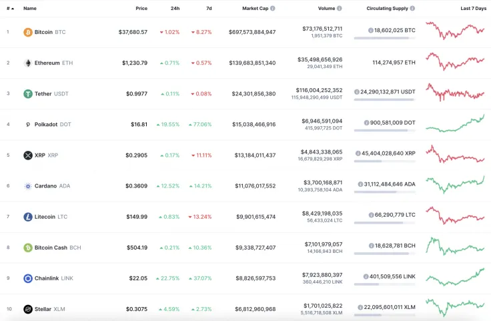Click info icon beside Circulating Supply header

click(x=412, y=9)
